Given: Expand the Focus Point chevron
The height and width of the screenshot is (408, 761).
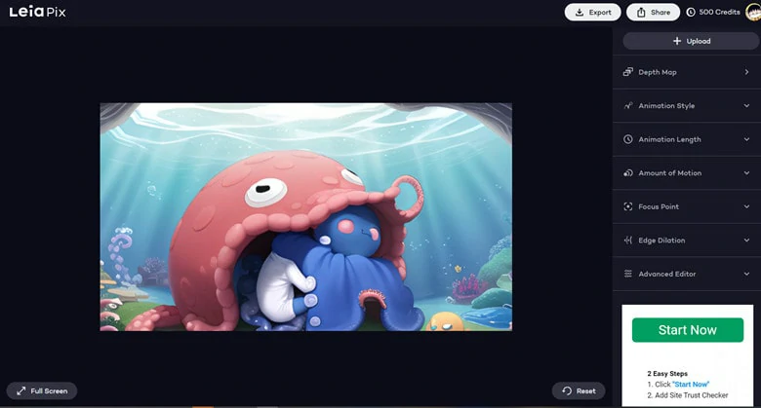Looking at the screenshot, I should coord(746,206).
